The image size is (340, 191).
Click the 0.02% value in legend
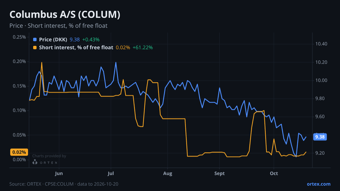(123, 48)
